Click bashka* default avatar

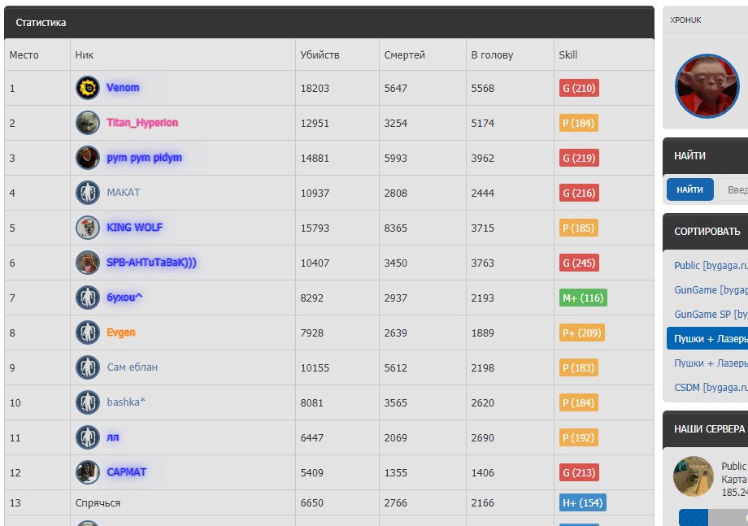click(87, 402)
